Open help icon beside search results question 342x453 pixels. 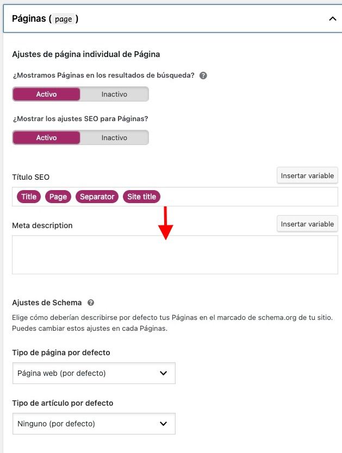[x=203, y=75]
